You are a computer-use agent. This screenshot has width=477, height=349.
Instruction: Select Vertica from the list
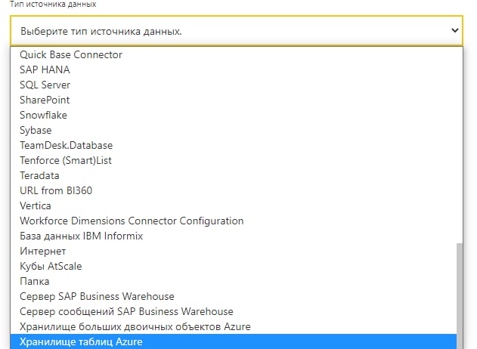[x=234, y=205]
